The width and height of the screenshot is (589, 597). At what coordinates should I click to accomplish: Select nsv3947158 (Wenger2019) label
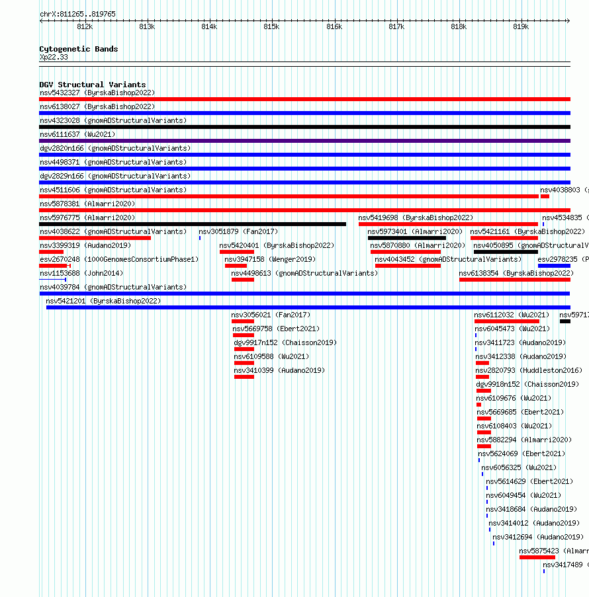pyautogui.click(x=270, y=260)
